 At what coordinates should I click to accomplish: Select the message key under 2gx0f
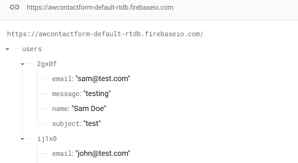tap(66, 94)
